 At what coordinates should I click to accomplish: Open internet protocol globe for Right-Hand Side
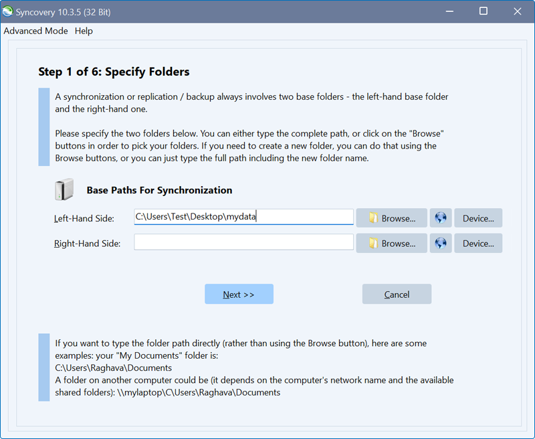click(x=441, y=244)
